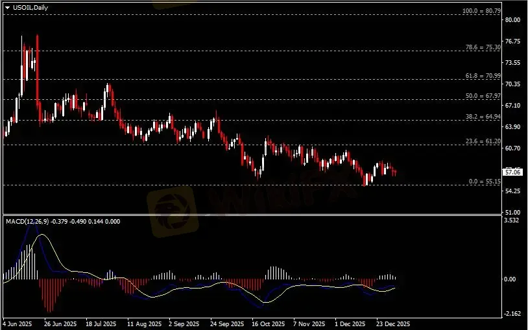Click the 50.0 = 67.97 Fibonacci label
This screenshot has width=528, height=330.
click(x=483, y=96)
